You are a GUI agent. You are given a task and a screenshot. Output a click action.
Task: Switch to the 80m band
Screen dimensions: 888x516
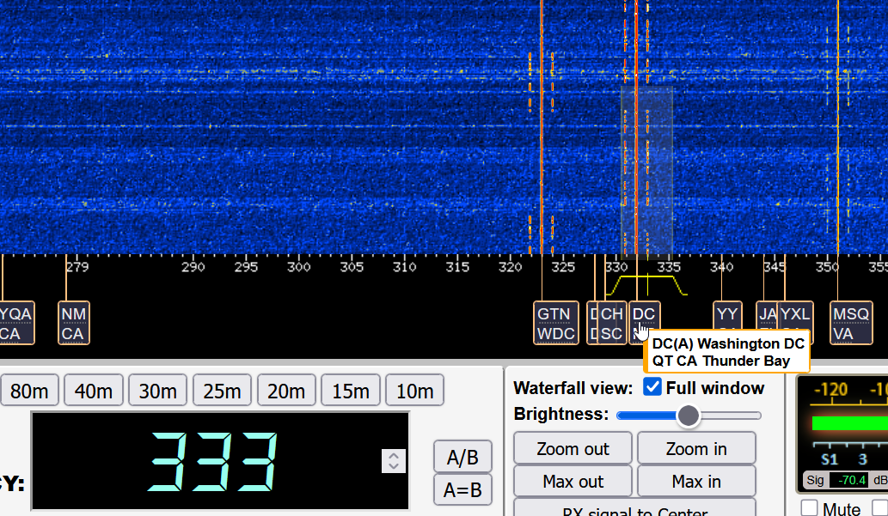tap(29, 392)
